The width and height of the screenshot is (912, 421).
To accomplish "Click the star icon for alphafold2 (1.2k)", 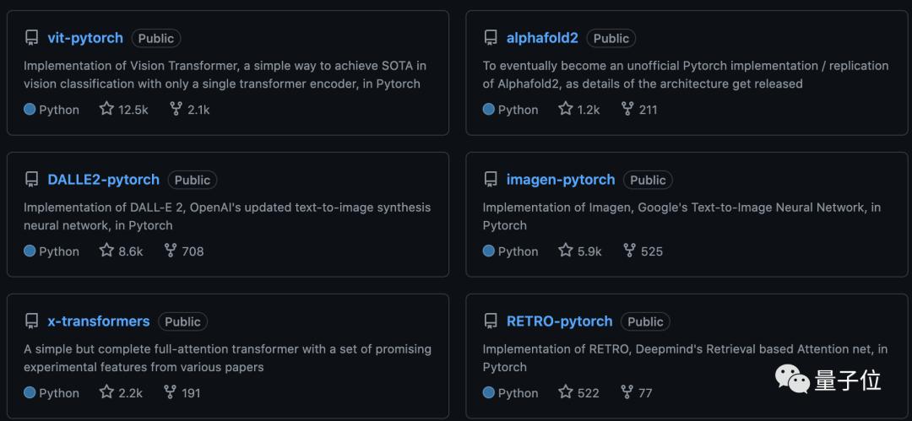I will coord(566,109).
